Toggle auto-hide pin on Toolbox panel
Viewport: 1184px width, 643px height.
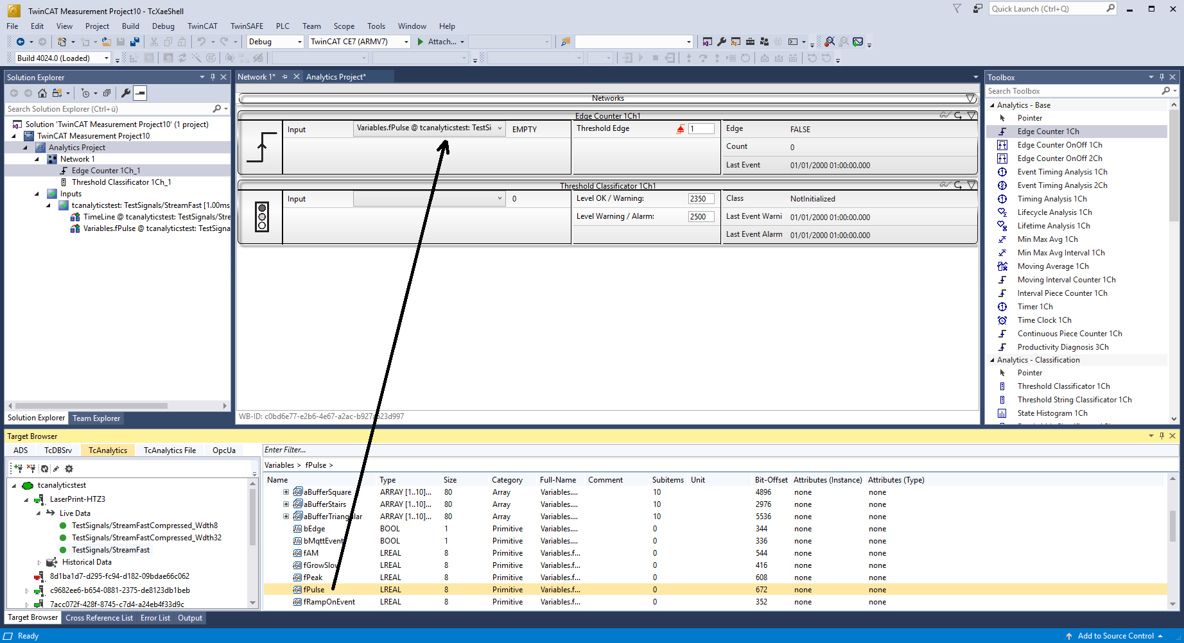point(1162,77)
